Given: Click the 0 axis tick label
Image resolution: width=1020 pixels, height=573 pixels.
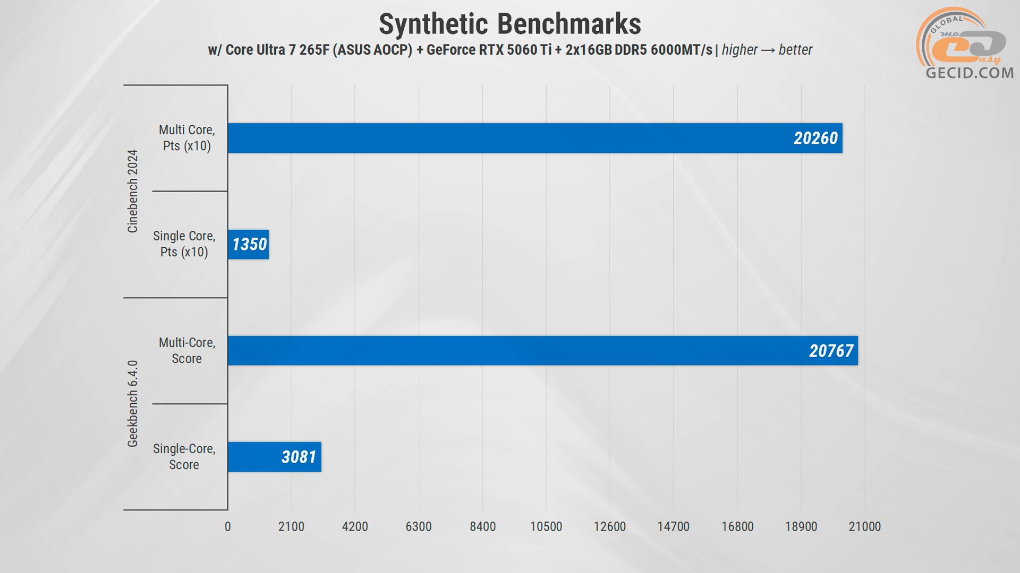Looking at the screenshot, I should point(228,527).
